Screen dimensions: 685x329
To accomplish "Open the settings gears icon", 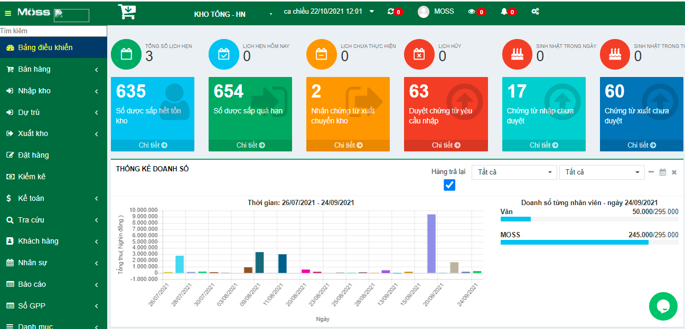I will tap(535, 12).
